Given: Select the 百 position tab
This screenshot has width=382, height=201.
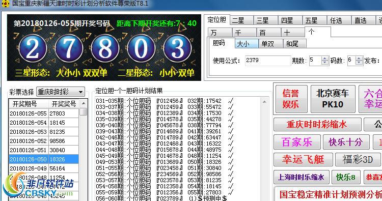Looking at the screenshot, I should coord(268,33).
